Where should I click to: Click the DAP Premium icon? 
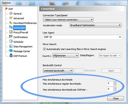click(11, 55)
